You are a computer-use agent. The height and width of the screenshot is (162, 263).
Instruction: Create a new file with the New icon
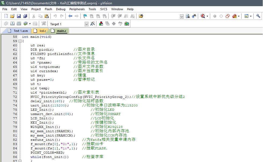click(x=6, y=16)
